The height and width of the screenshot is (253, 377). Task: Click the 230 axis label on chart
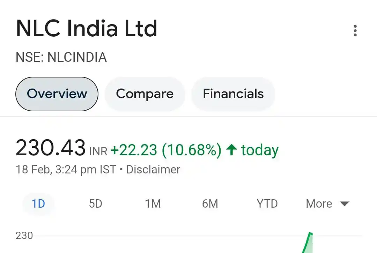pos(24,236)
